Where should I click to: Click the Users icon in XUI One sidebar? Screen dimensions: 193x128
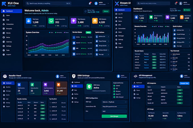click(x=4, y=16)
